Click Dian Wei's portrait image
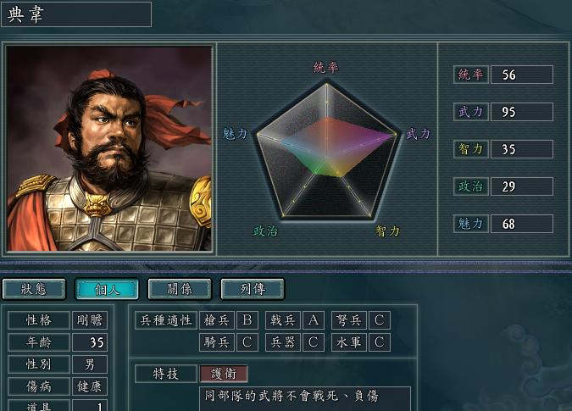 [x=109, y=148]
